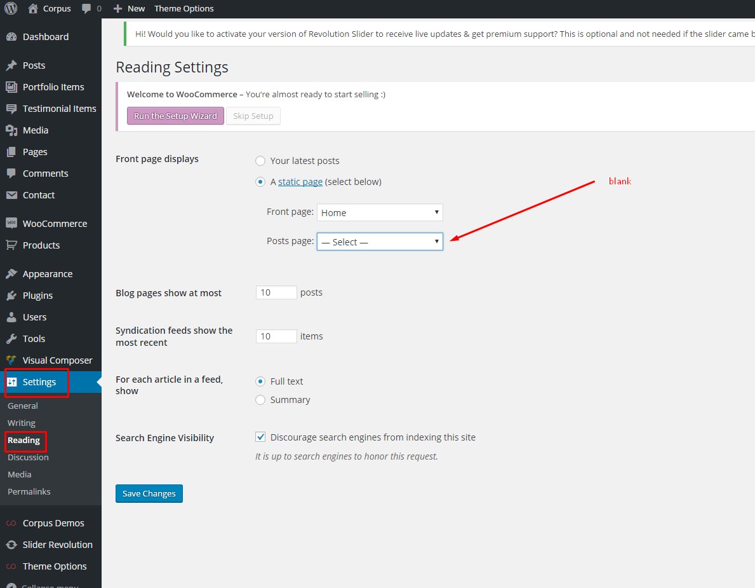Open the Testimonial Items menu label

point(59,109)
